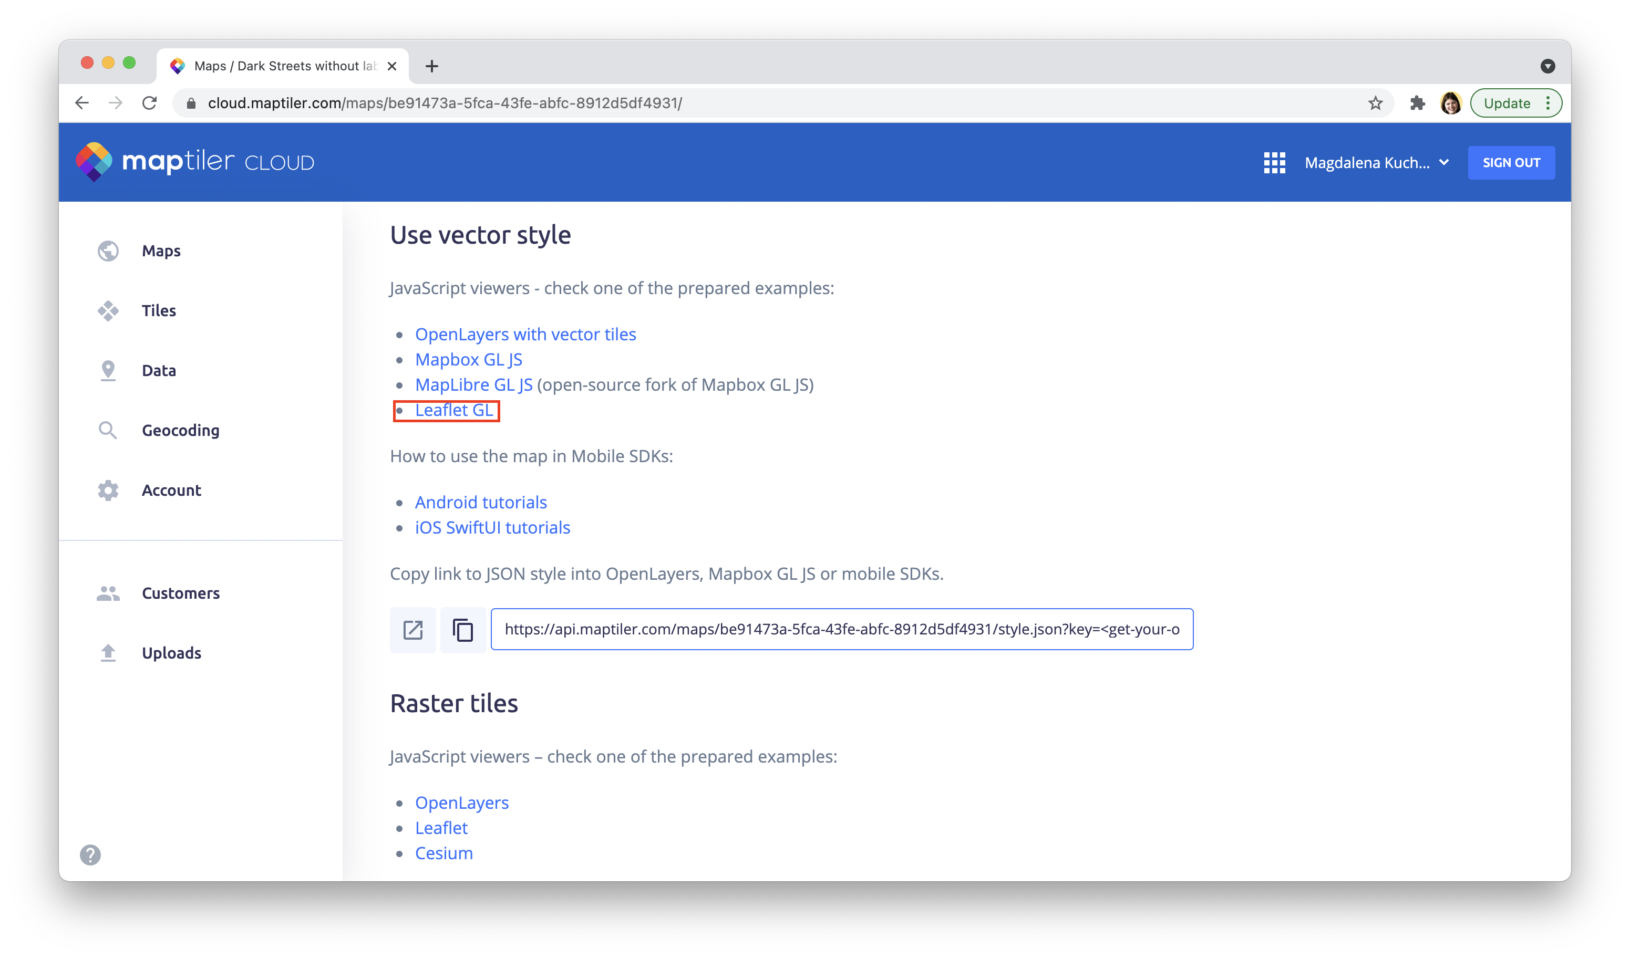1630x959 pixels.
Task: Open the Tiles section in sidebar
Action: pyautogui.click(x=159, y=311)
